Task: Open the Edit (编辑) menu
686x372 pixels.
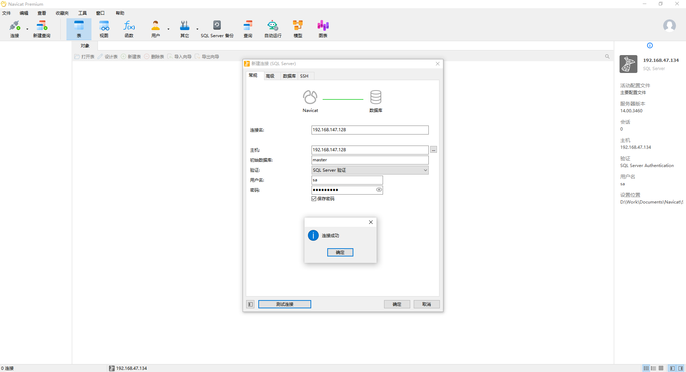Action: pos(24,13)
